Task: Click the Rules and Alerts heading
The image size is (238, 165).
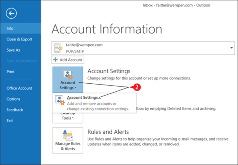Action: (x=108, y=132)
